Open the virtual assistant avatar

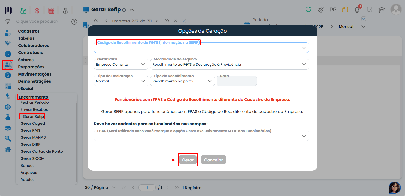click(x=395, y=188)
